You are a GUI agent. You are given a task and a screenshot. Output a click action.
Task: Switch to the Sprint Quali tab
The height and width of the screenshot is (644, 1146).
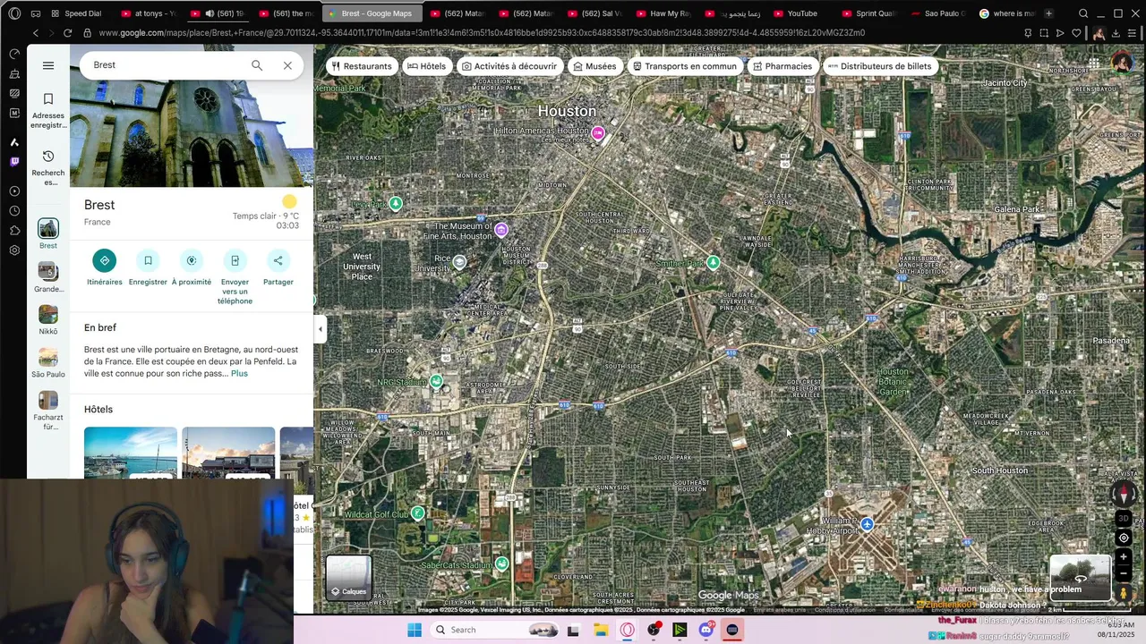868,13
